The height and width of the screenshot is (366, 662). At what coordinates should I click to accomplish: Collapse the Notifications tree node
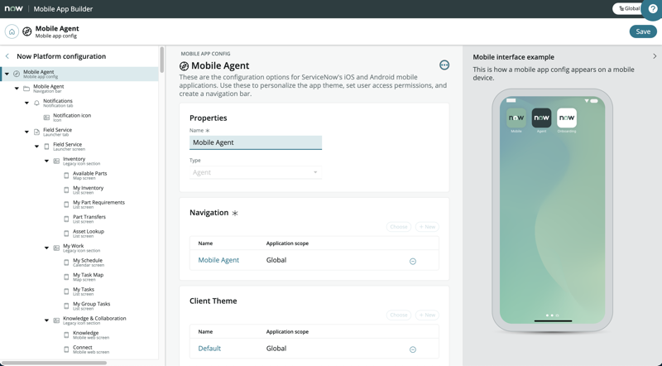(26, 104)
